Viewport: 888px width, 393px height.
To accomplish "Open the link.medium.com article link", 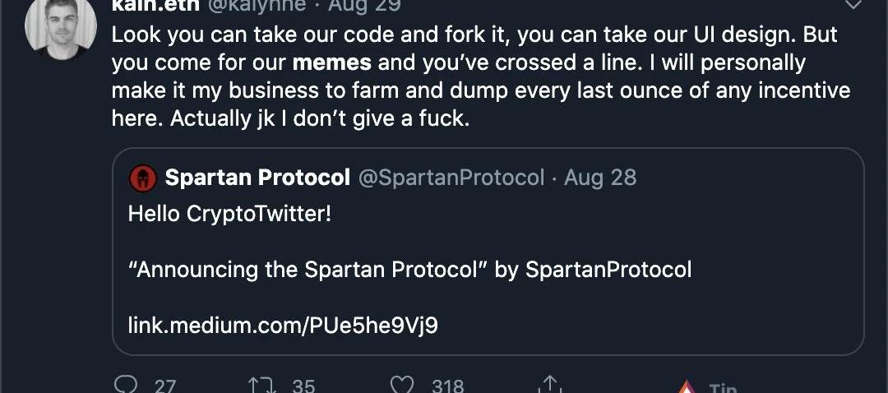I will [283, 326].
